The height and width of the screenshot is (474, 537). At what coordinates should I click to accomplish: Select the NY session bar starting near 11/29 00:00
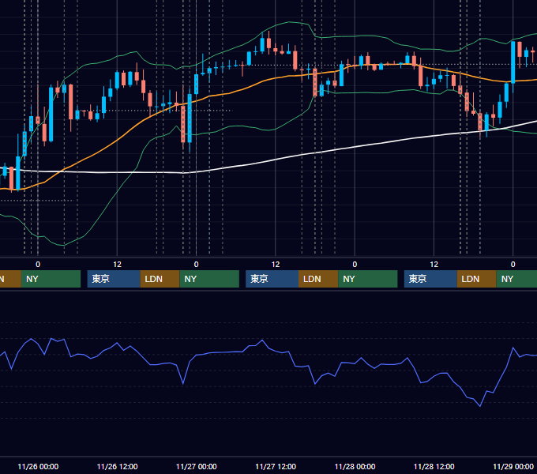tap(516, 279)
